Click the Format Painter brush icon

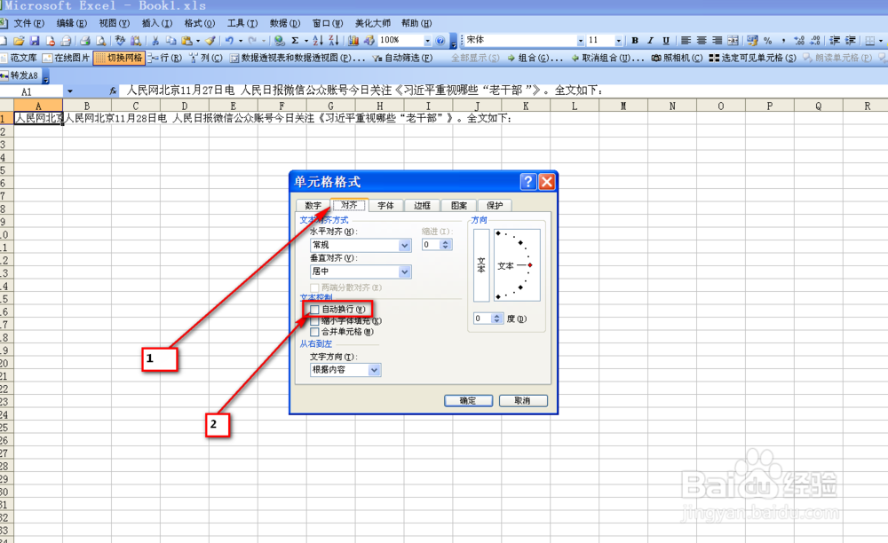(210, 41)
